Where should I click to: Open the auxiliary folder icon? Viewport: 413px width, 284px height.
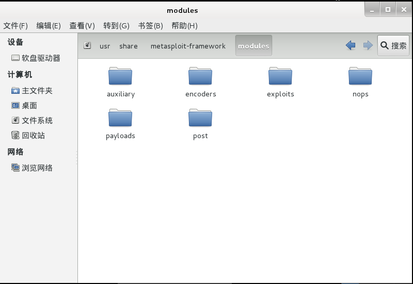(x=120, y=76)
